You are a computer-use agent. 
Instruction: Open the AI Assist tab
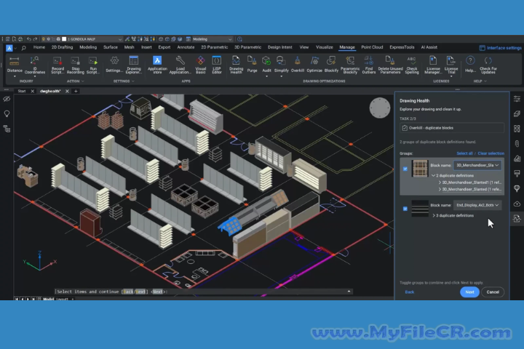coord(429,47)
